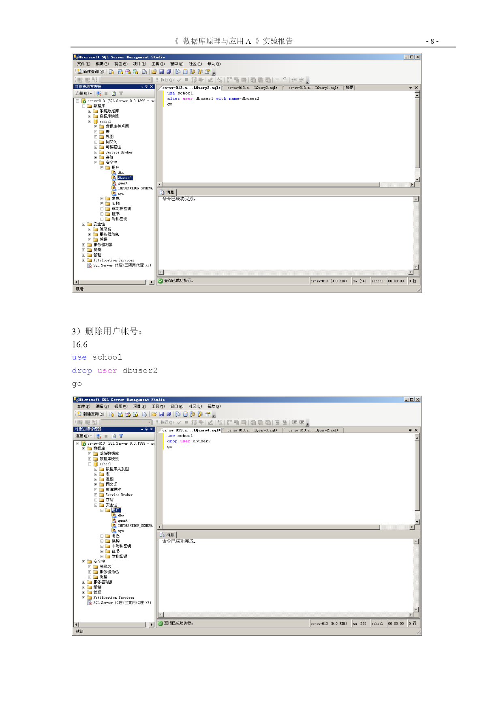Filter icon in lower Object Explorer toolbar
The width and height of the screenshot is (503, 711).
(x=121, y=436)
